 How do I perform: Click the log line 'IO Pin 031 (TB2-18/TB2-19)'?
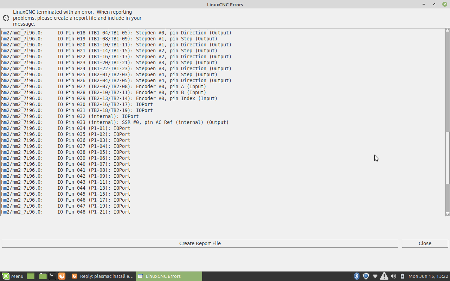(x=77, y=110)
